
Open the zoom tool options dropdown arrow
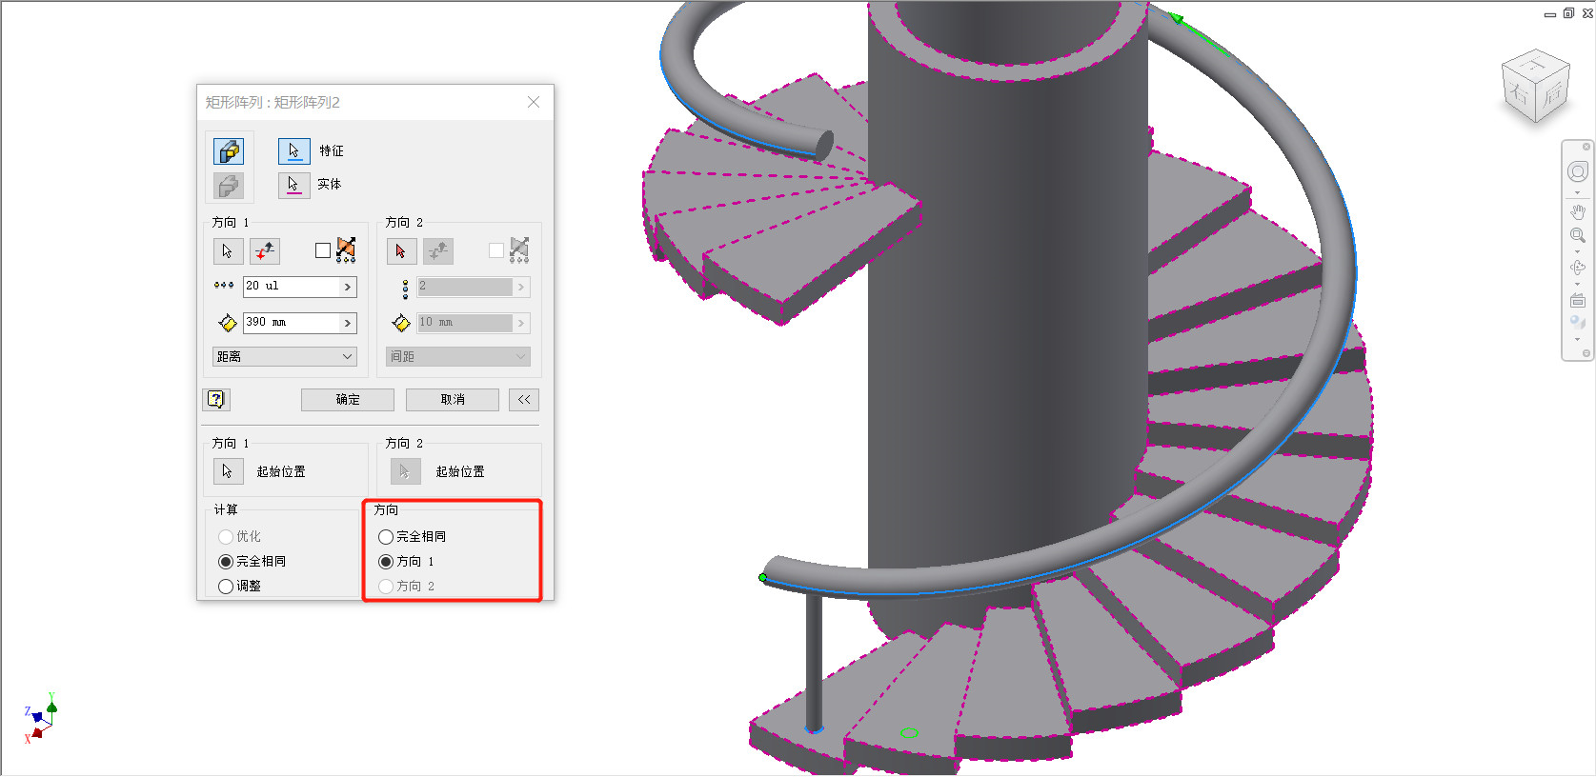(1578, 251)
